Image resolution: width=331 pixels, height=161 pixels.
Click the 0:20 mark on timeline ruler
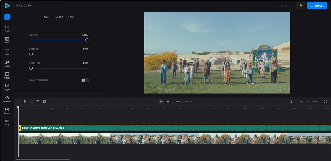tap(180, 108)
